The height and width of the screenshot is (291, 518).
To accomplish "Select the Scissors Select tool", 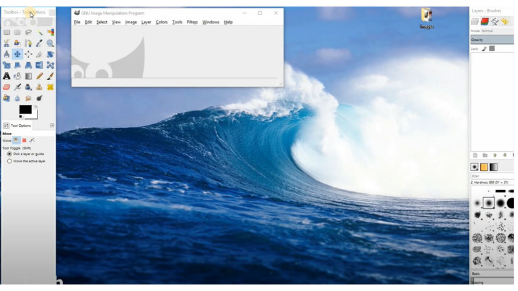I will click(x=6, y=43).
